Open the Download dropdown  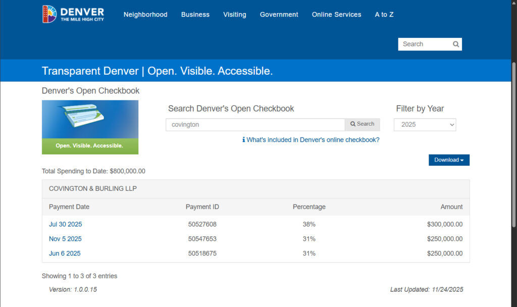click(x=449, y=160)
